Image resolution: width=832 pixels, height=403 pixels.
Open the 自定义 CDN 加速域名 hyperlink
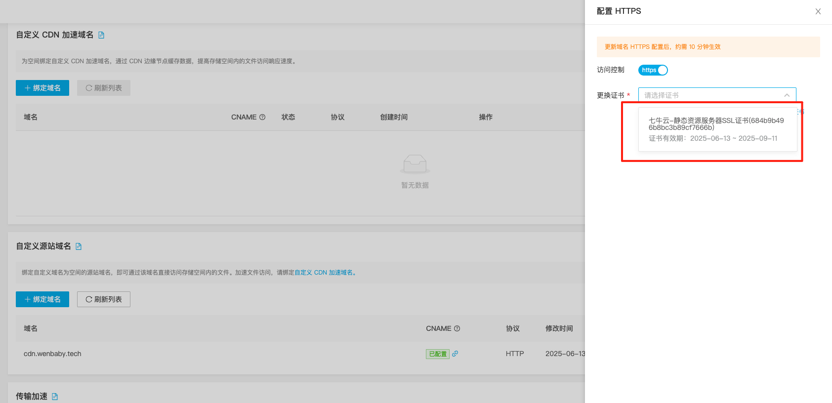tap(326, 273)
